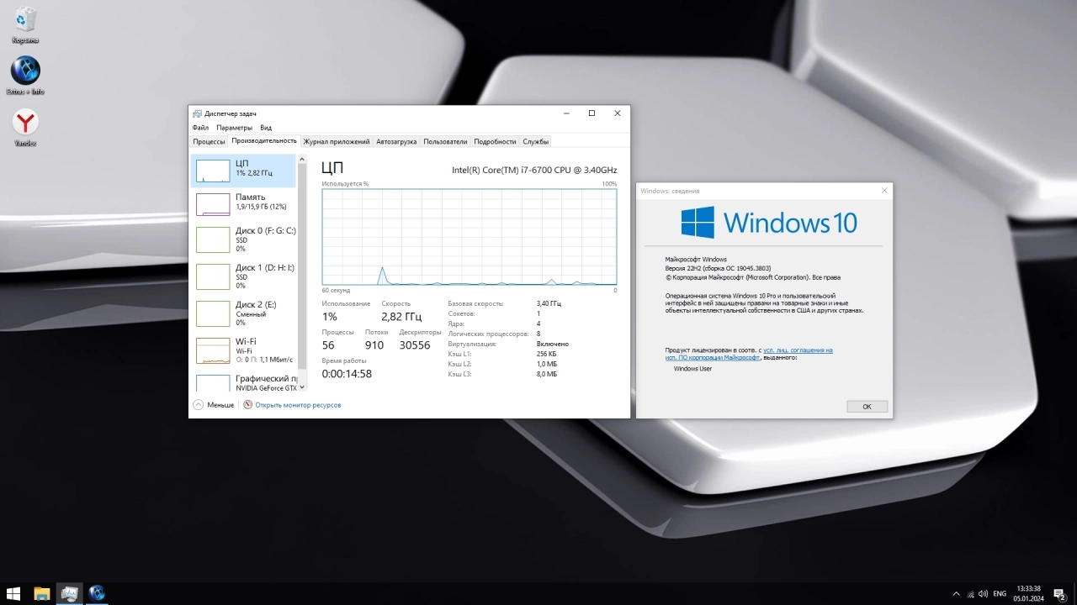Close the Windows: сведения dialog
Image resolution: width=1077 pixels, height=605 pixels.
pyautogui.click(x=883, y=191)
